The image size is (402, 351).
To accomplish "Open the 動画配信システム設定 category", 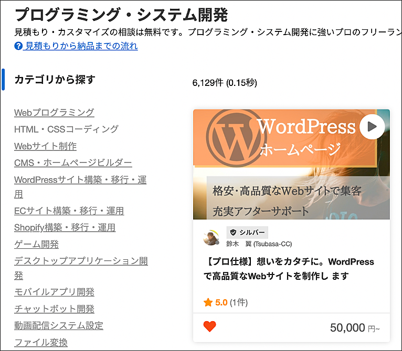I will pyautogui.click(x=59, y=326).
